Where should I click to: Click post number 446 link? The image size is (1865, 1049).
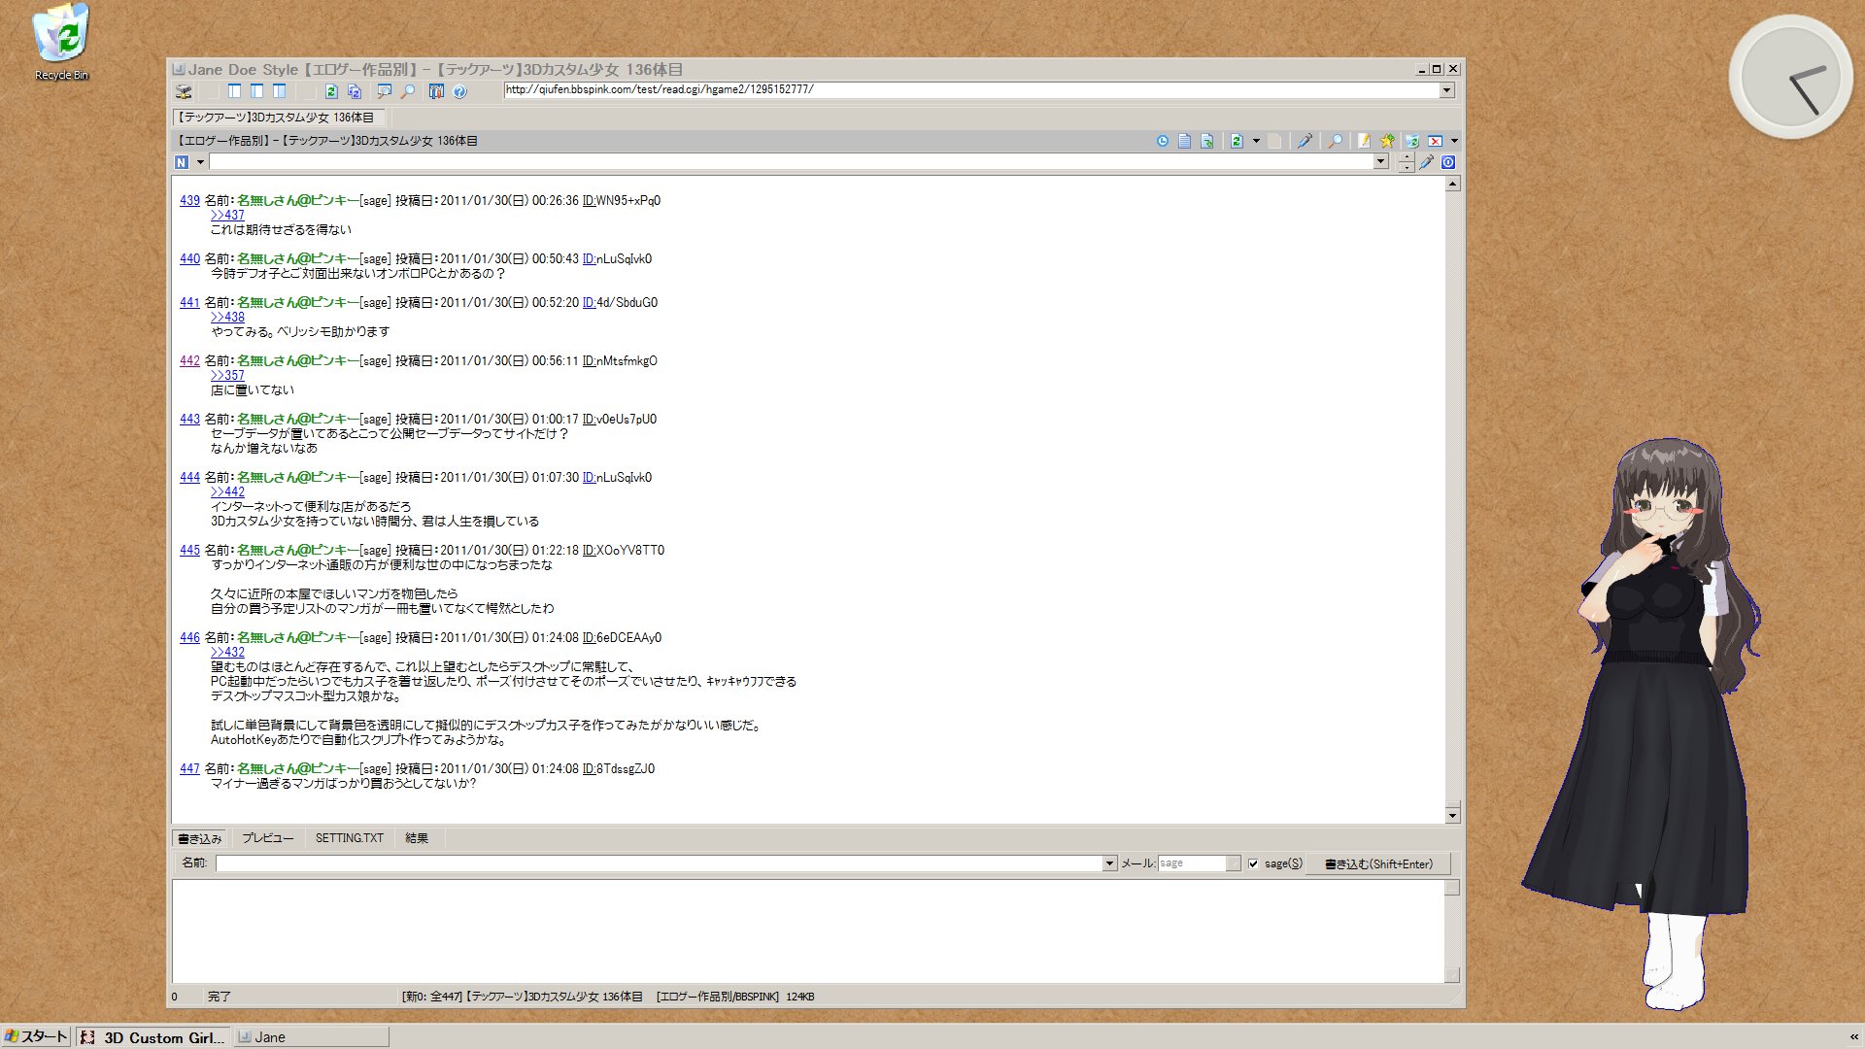pos(189,638)
